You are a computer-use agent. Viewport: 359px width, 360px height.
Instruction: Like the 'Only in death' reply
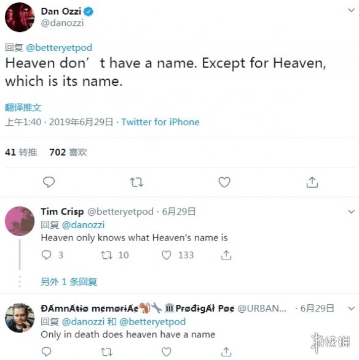[167, 352]
